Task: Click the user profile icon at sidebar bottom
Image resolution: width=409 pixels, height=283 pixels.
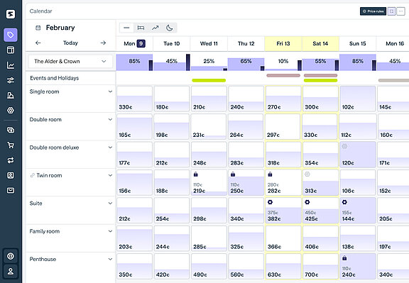Action: tap(11, 271)
